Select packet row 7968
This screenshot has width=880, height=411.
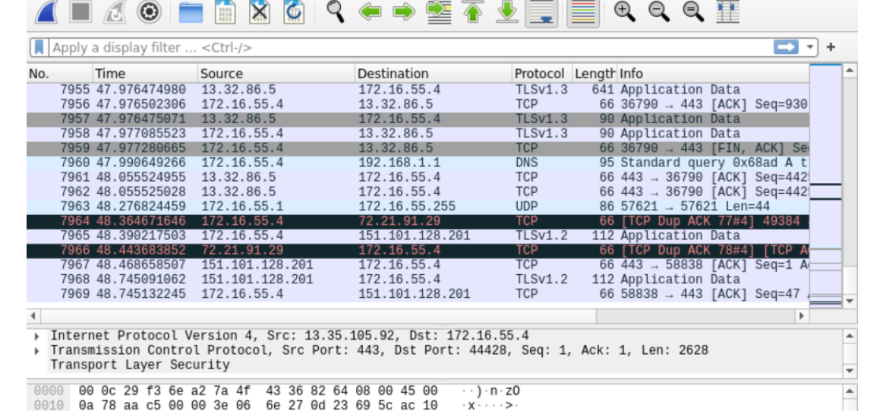(x=418, y=280)
